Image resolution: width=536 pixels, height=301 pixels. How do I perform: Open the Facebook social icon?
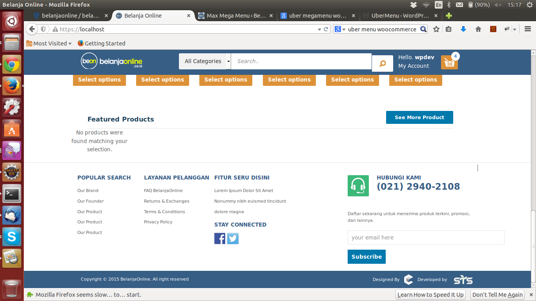point(220,238)
